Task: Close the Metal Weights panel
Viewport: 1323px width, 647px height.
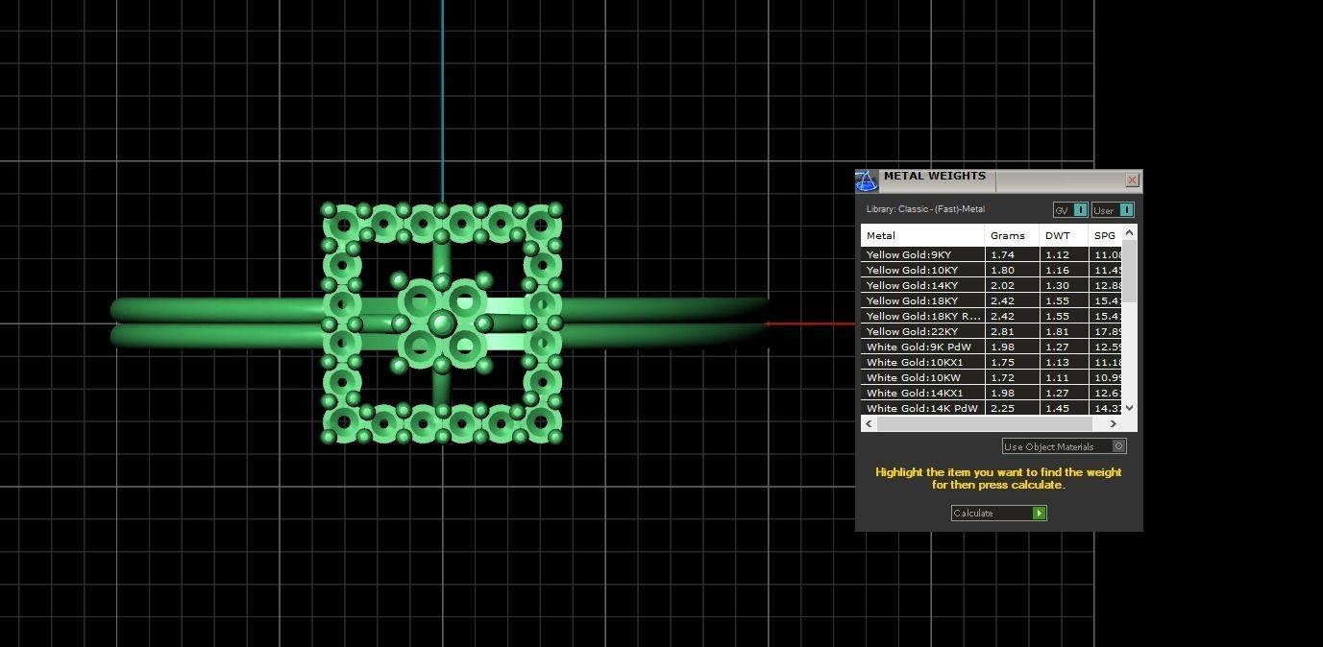Action: (1133, 180)
